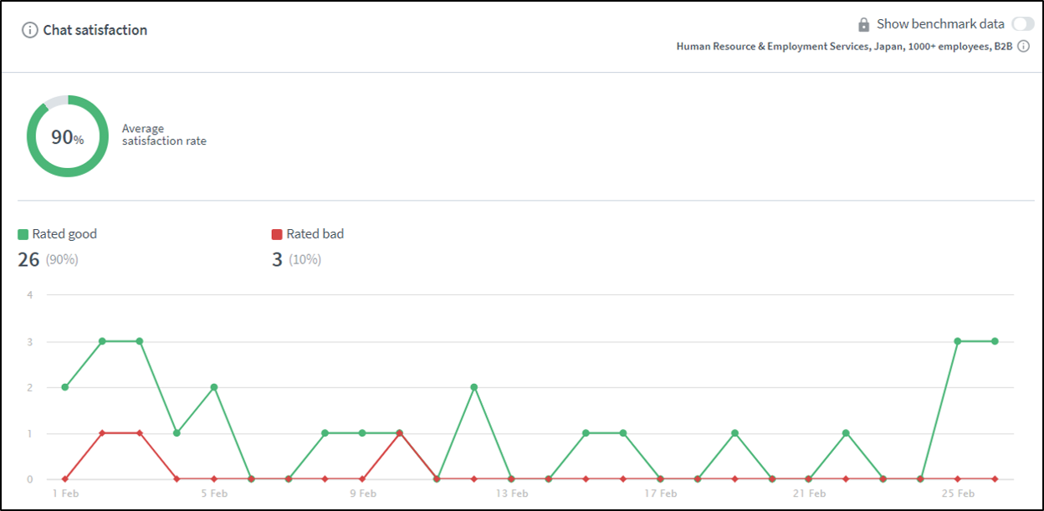1044x511 pixels.
Task: Click the green data point on 25 Feb
Action: tap(958, 341)
